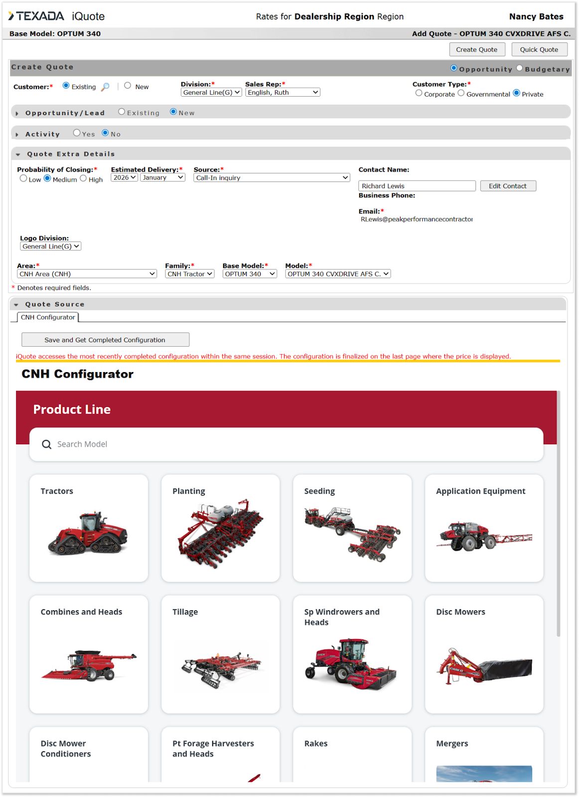Click the Texada iQuote logo
The height and width of the screenshot is (797, 579).
click(56, 16)
